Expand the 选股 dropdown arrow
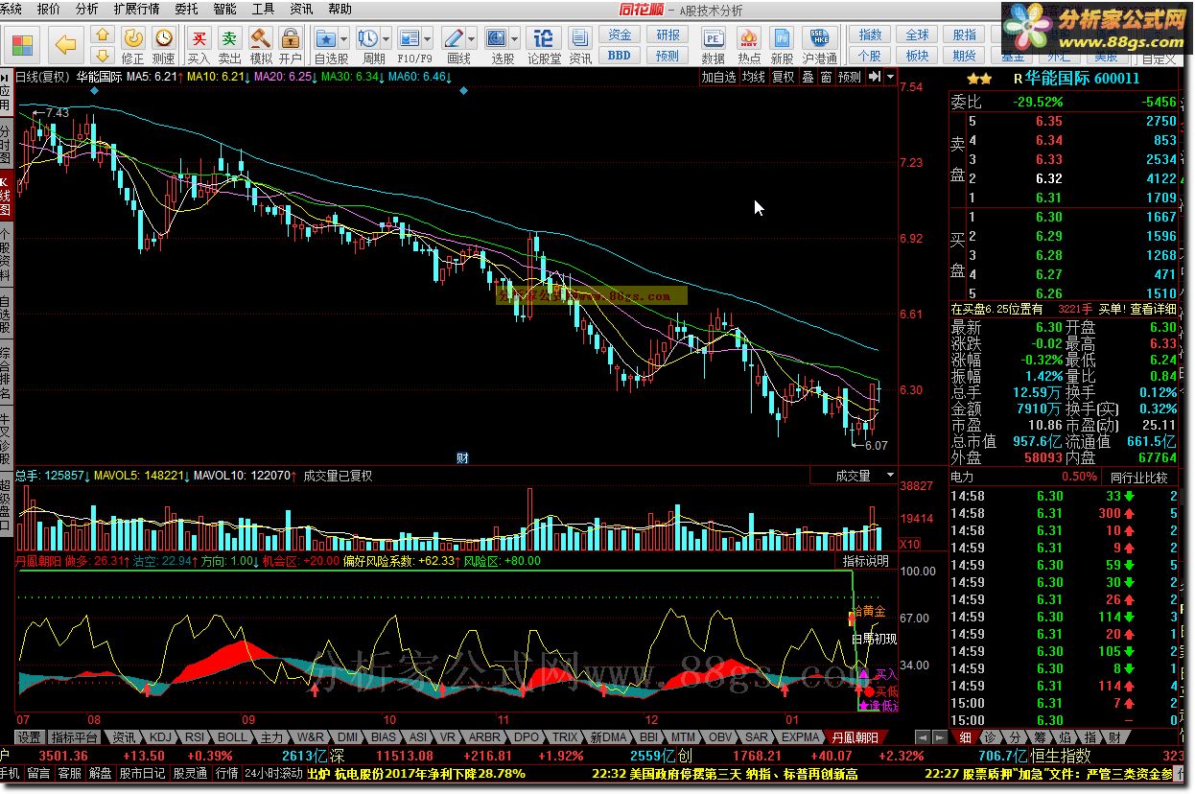Screen dimensions: 1195x794 click(x=515, y=39)
